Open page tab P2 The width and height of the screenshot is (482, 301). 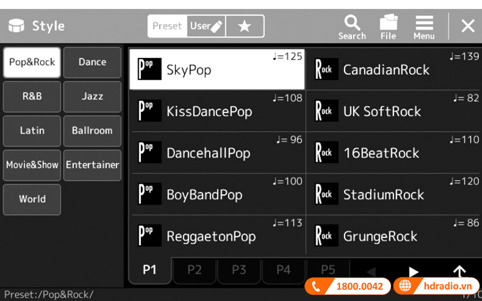pos(194,270)
